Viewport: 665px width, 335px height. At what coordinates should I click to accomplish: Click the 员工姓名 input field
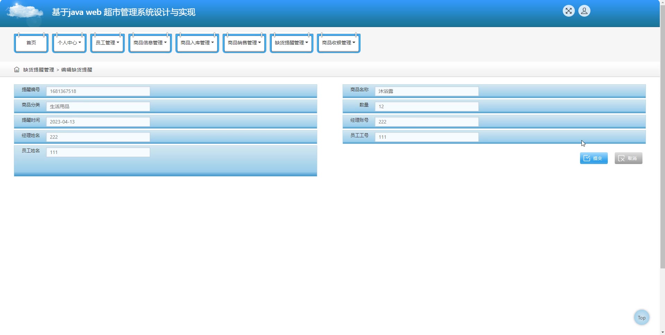click(98, 152)
